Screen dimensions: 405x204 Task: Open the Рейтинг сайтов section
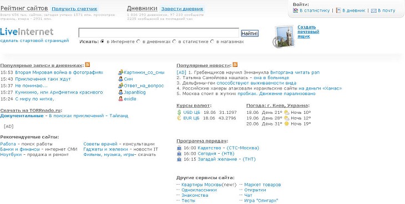pyautogui.click(x=24, y=8)
